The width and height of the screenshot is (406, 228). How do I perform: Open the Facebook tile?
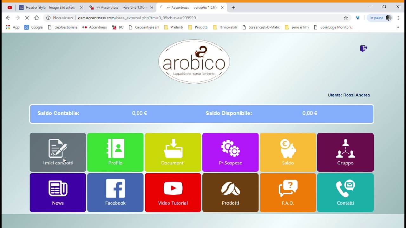(x=115, y=193)
